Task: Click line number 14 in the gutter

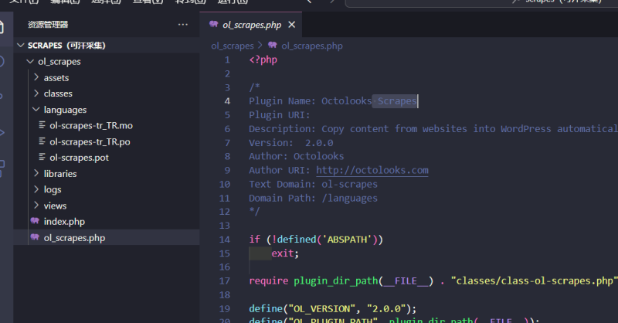Action: [225, 240]
